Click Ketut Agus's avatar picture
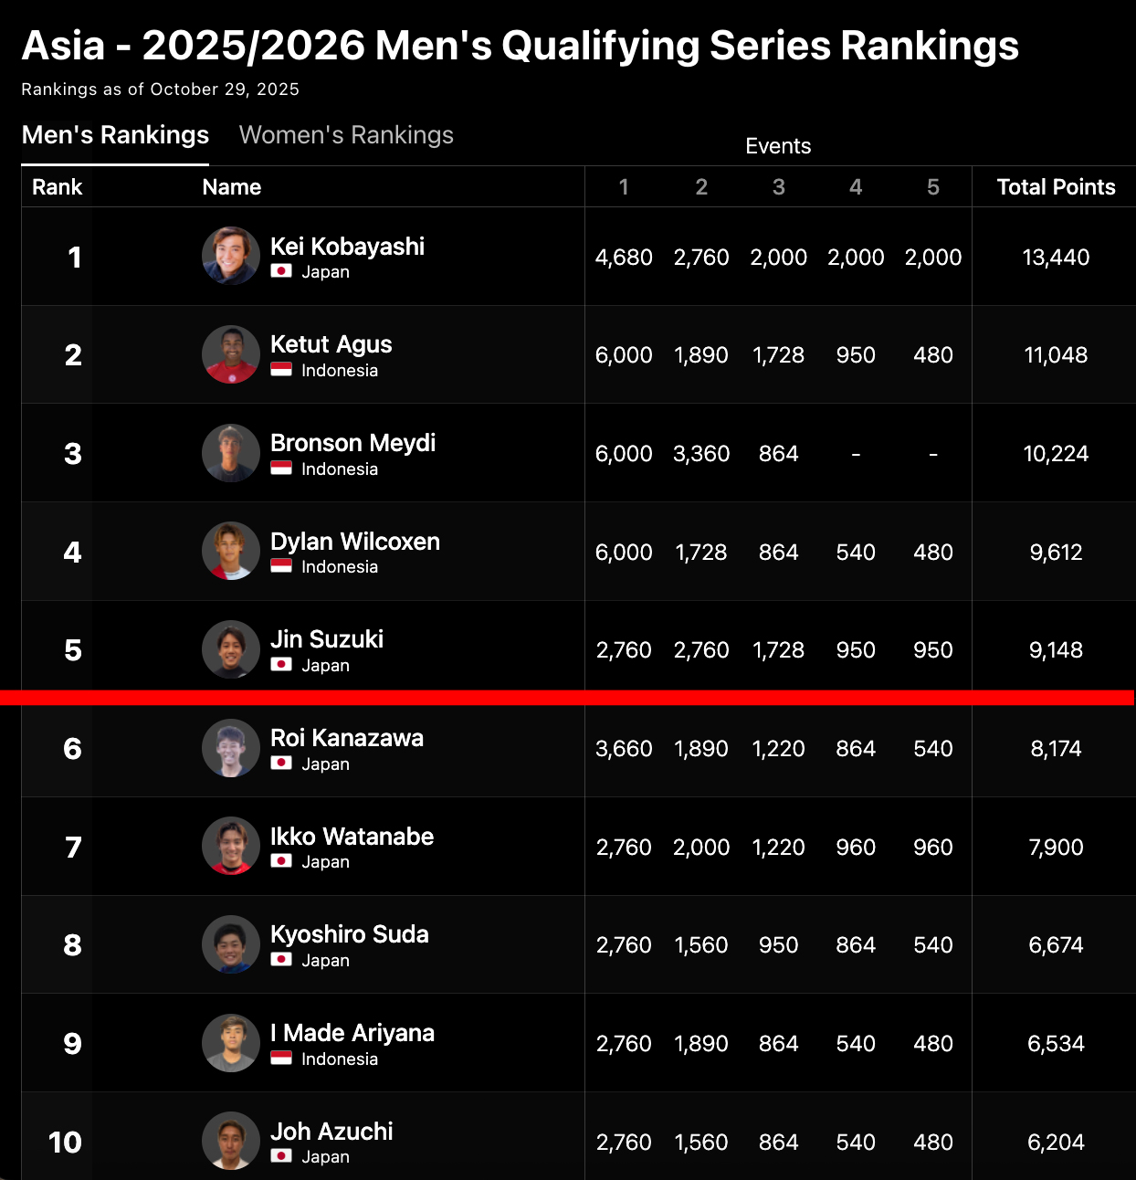1136x1180 pixels. pyautogui.click(x=230, y=354)
